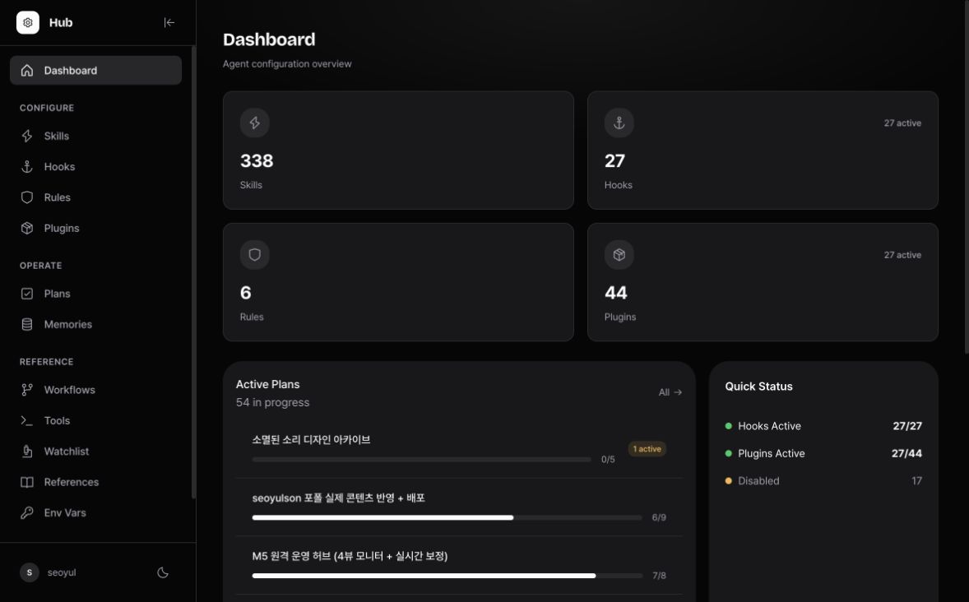The height and width of the screenshot is (602, 969).
Task: Open Env Vars in the sidebar
Action: (95, 512)
